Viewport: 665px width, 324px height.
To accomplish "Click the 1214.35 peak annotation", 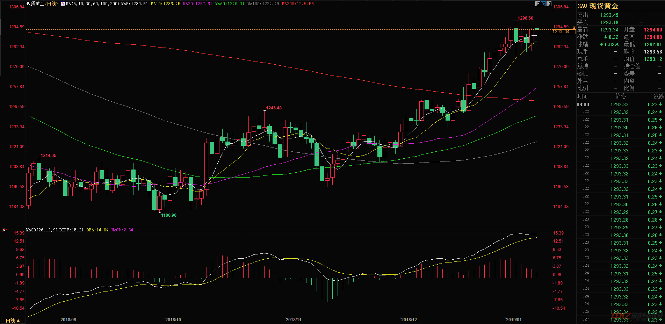I will pyautogui.click(x=49, y=156).
